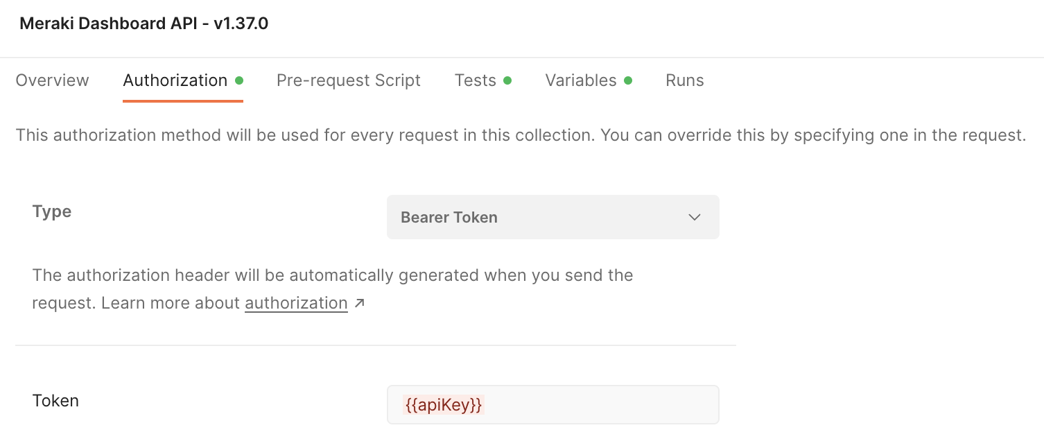View the Runs tab
The width and height of the screenshot is (1044, 448).
point(684,80)
